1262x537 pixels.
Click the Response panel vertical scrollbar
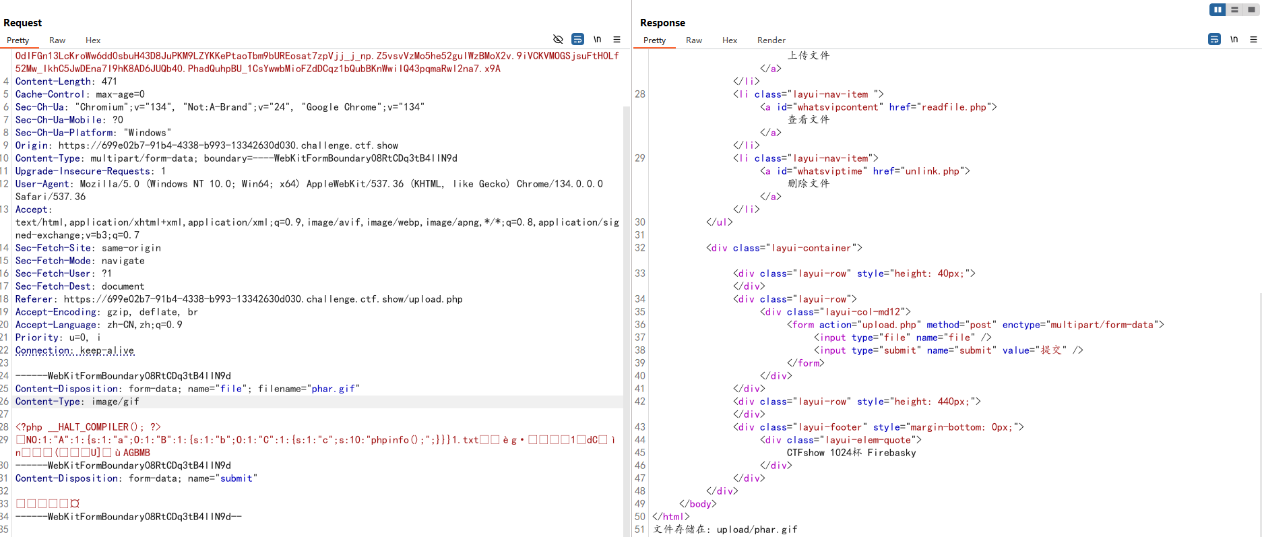[1259, 404]
